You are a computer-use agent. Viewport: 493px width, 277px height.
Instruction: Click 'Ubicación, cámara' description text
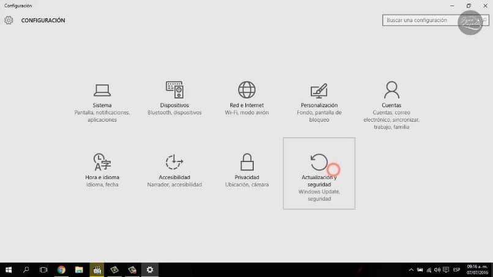click(247, 185)
